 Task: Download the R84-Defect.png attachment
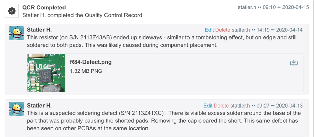click(294, 62)
